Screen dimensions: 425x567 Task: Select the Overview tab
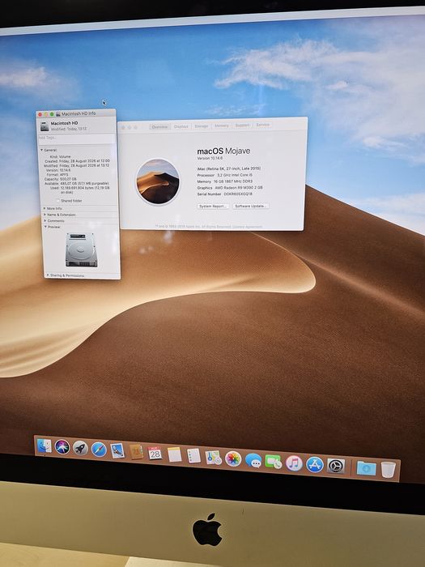tap(159, 127)
